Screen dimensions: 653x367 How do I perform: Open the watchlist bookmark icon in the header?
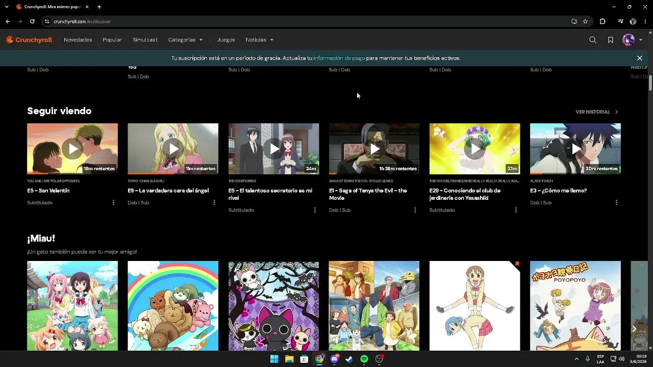pos(610,40)
